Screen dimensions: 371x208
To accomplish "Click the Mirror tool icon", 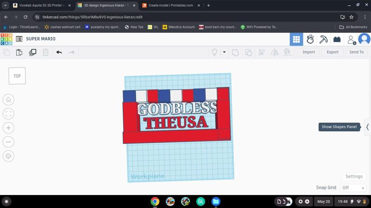I will tap(275, 52).
